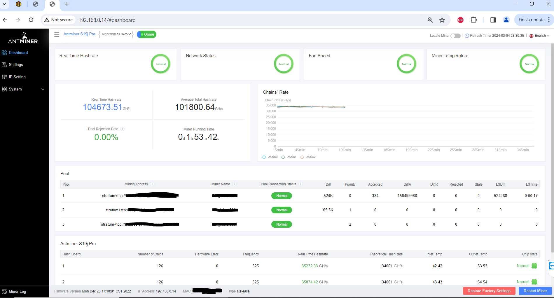
Task: Click the Real Time Hashrate Normal ring
Action: tap(161, 64)
